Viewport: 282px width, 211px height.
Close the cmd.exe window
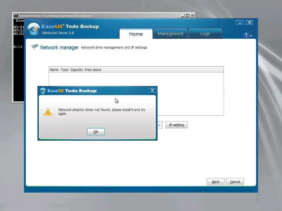coord(192,16)
